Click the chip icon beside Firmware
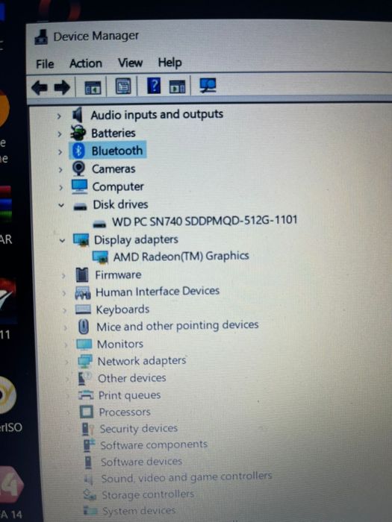The height and width of the screenshot is (522, 392). (x=82, y=275)
